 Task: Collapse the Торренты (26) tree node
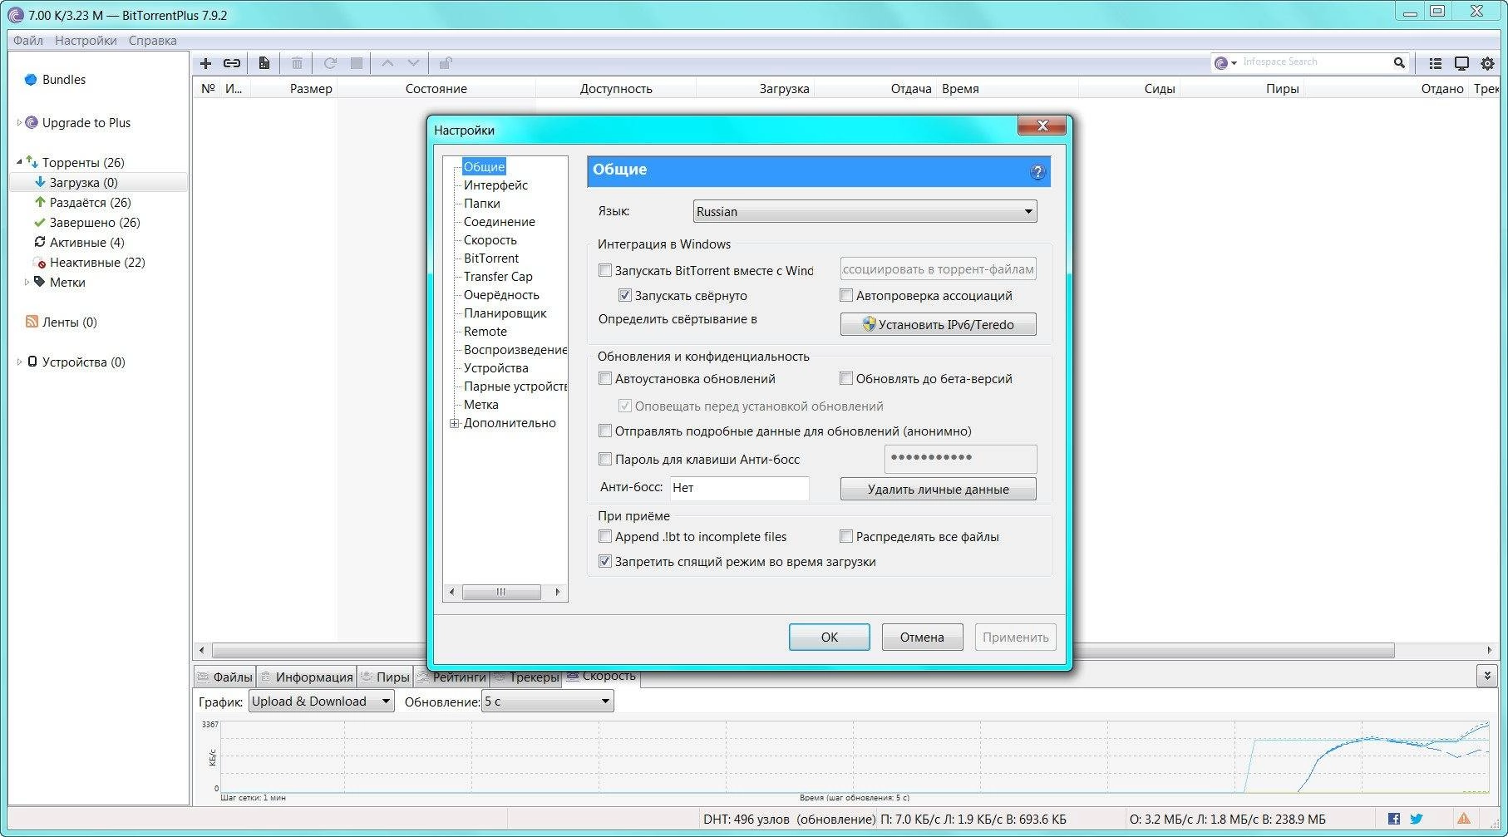pos(19,162)
